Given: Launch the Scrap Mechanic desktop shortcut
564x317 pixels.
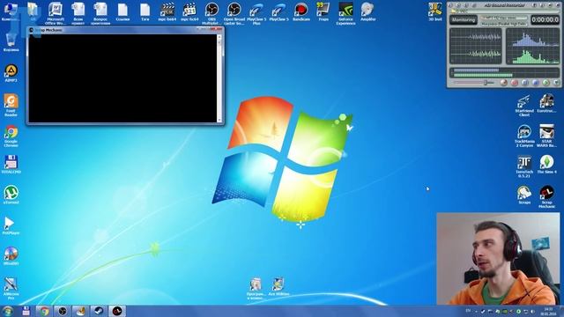Looking at the screenshot, I should (546, 197).
